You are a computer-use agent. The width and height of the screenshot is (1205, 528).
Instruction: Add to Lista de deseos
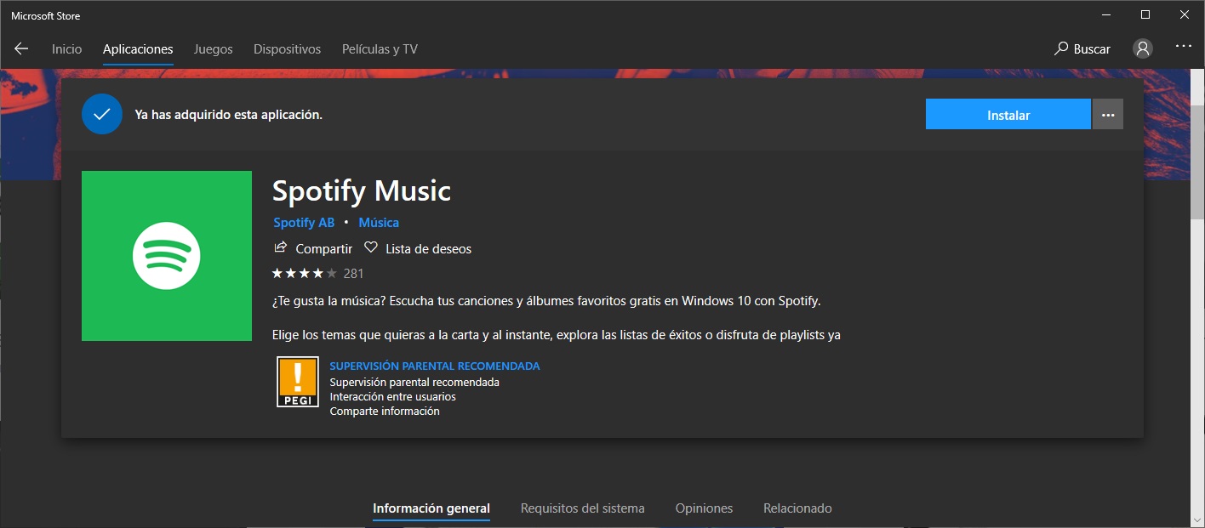click(418, 248)
